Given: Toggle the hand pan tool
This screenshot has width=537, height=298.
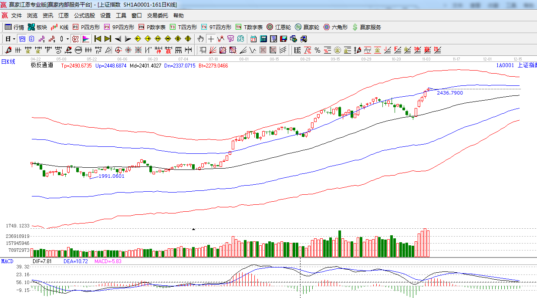Looking at the screenshot, I should pos(200,39).
